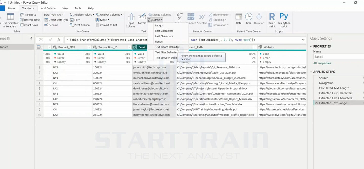The image size is (364, 169).
Task: Click the All Properties link
Action: point(322,63)
